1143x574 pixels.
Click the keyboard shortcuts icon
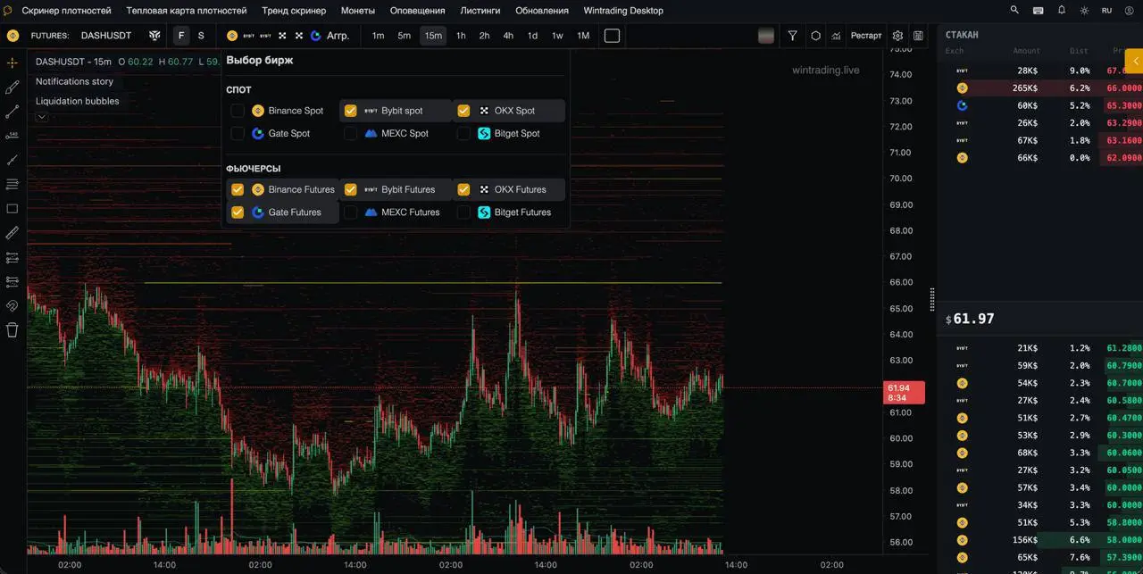tap(1038, 11)
